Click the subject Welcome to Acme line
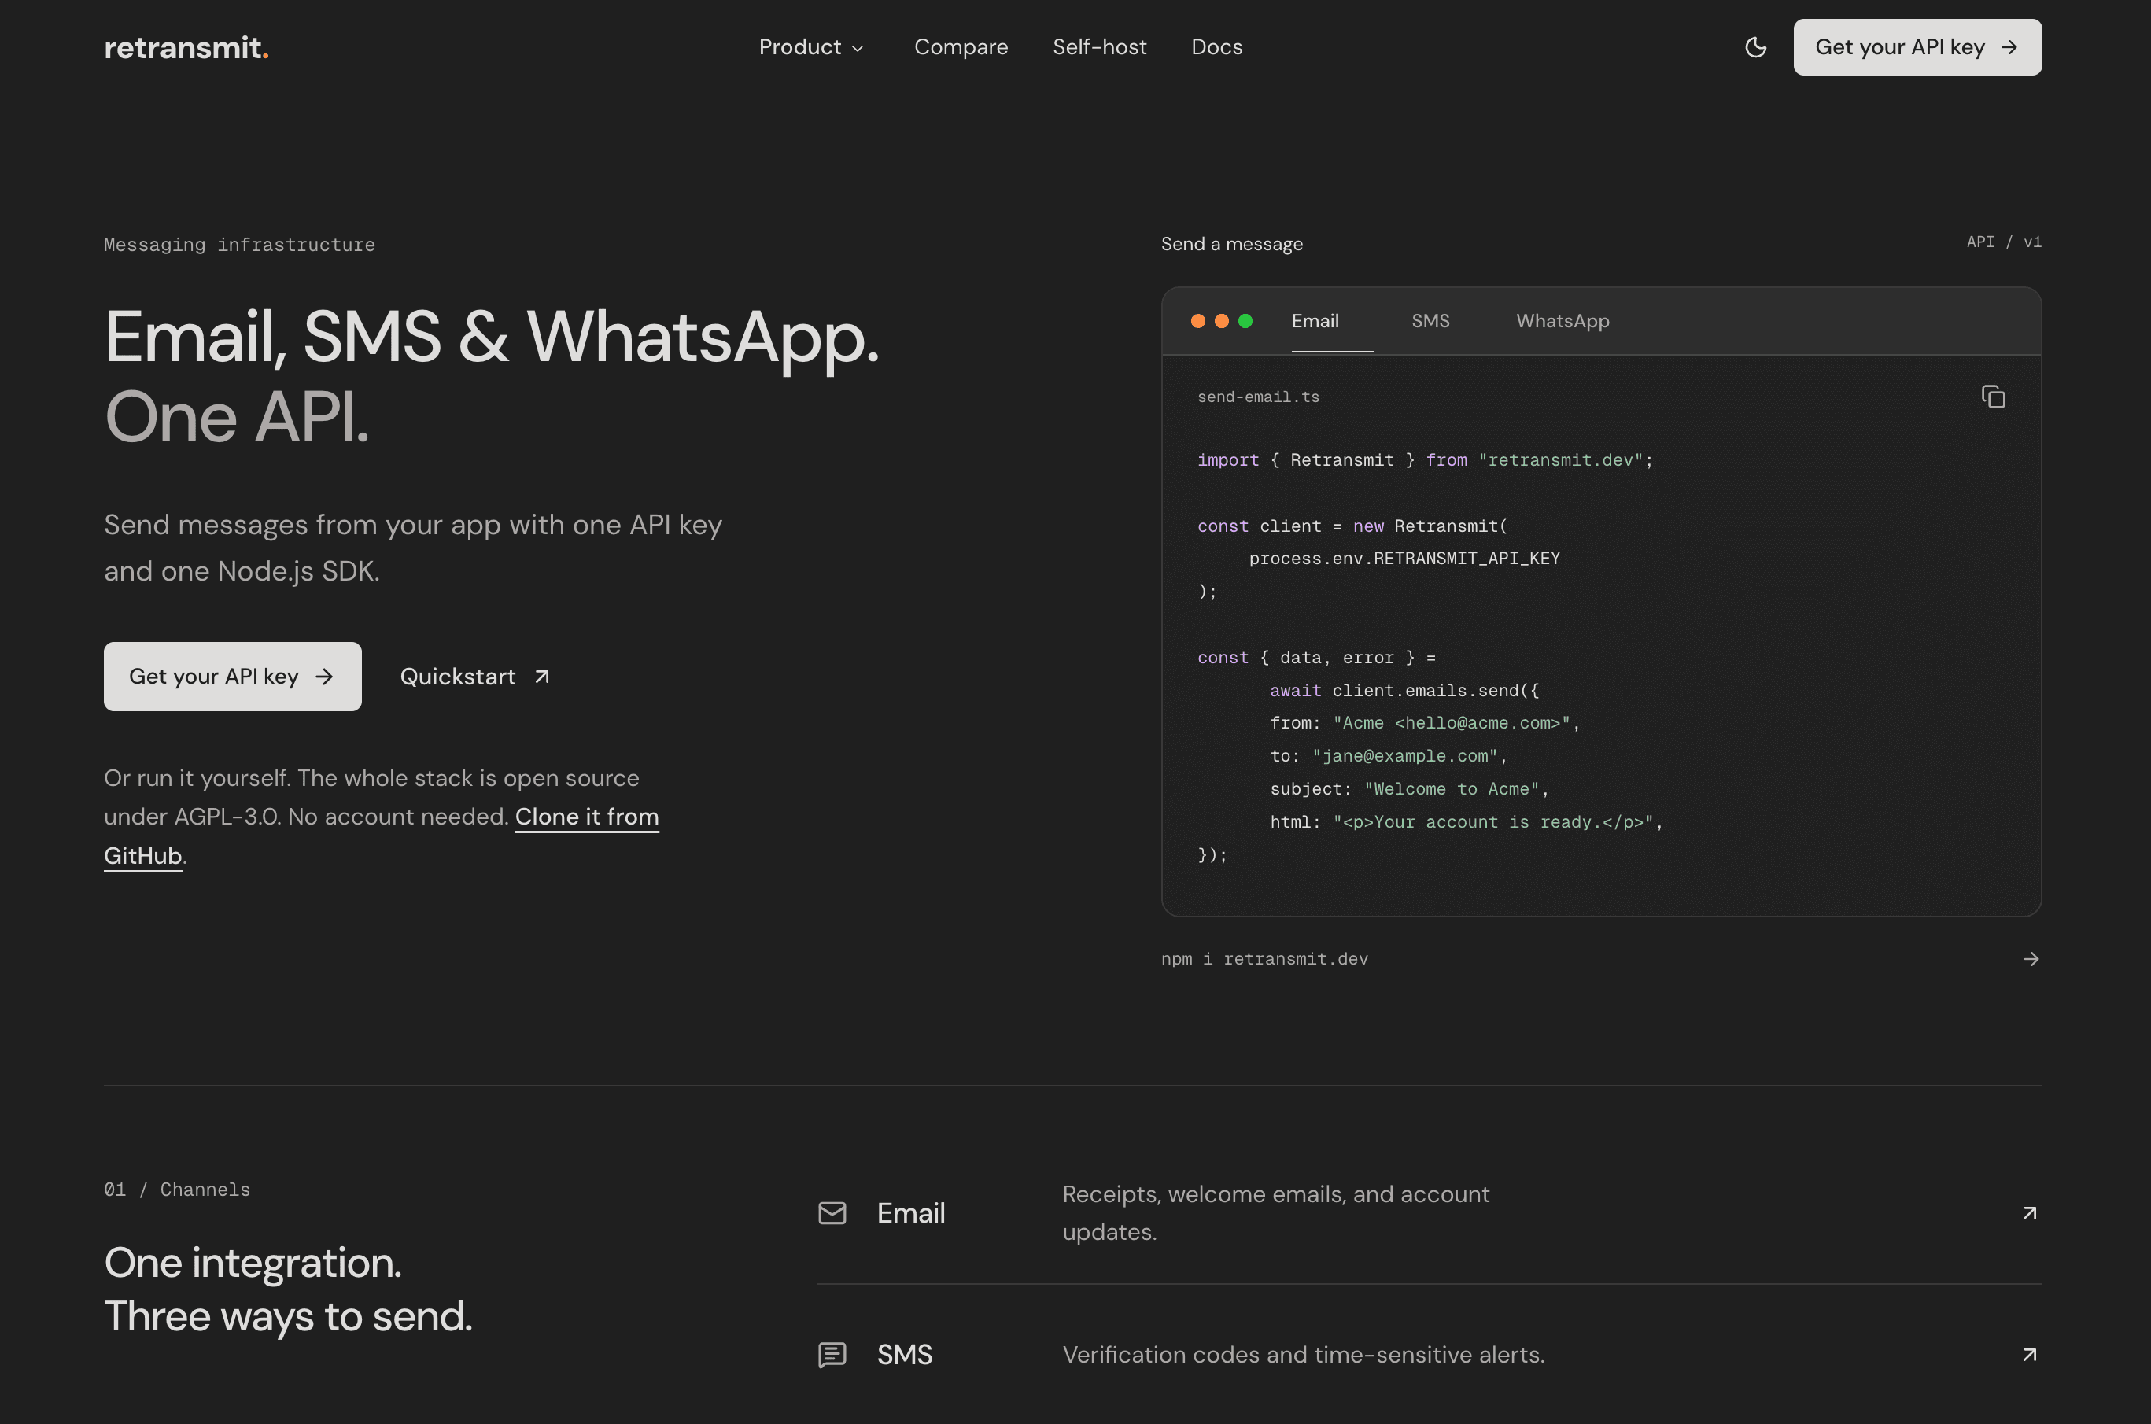This screenshot has width=2151, height=1424. pyautogui.click(x=1409, y=789)
